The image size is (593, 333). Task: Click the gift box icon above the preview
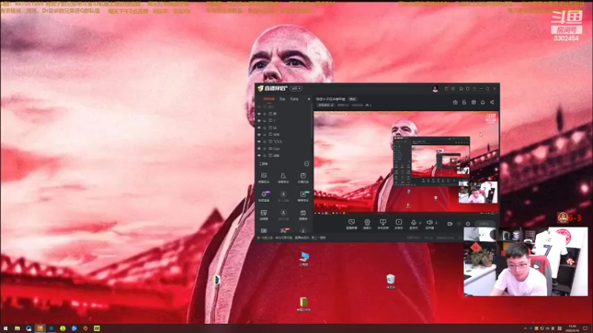(455, 102)
